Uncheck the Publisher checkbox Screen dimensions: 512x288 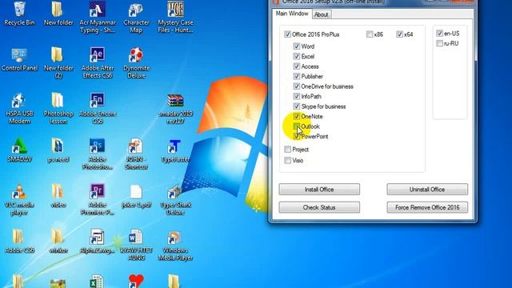[x=297, y=77]
